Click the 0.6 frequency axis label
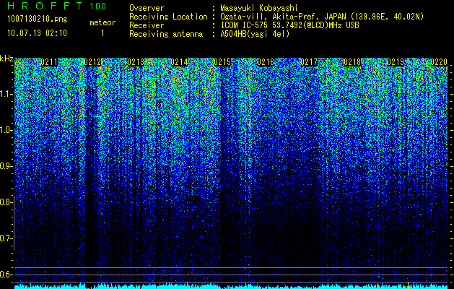454x289 pixels. [x=6, y=275]
